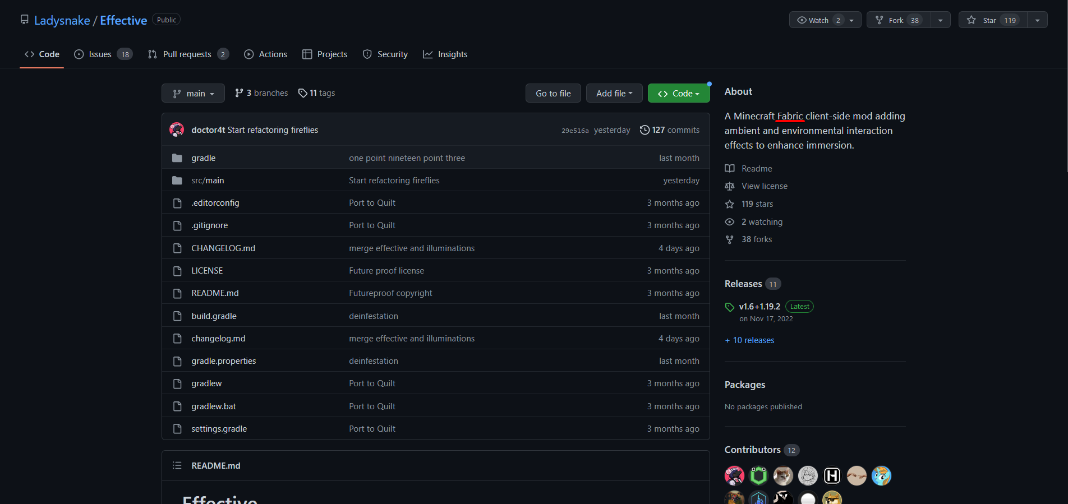Open the blue rainbow pony contributor avatar
The width and height of the screenshot is (1068, 504).
(x=882, y=475)
